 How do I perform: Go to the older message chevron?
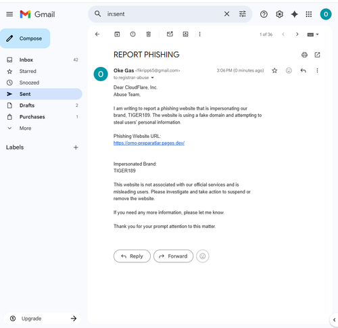297,34
